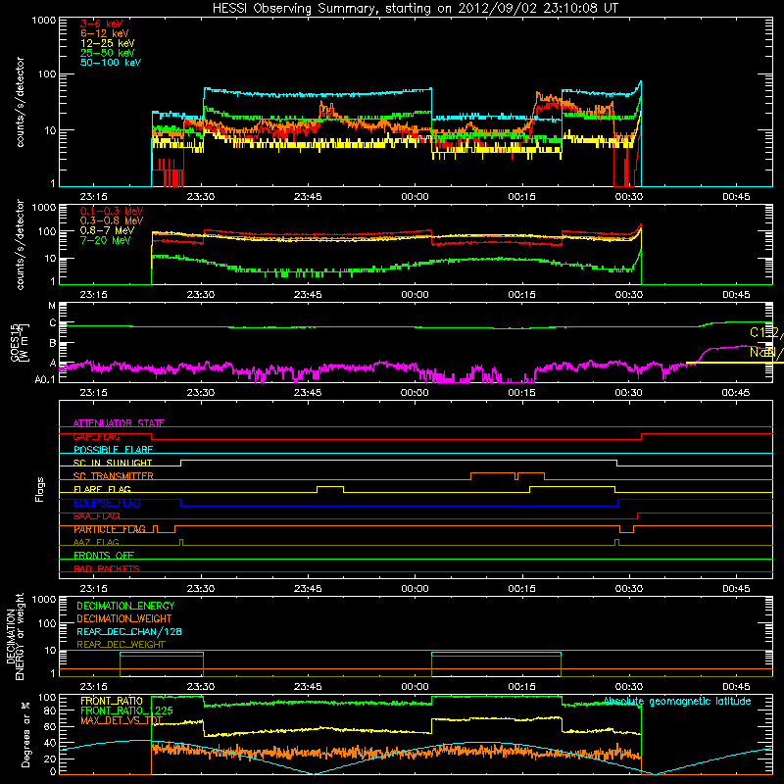Click counts/s/detector axis title of MeV panel

coord(20,245)
